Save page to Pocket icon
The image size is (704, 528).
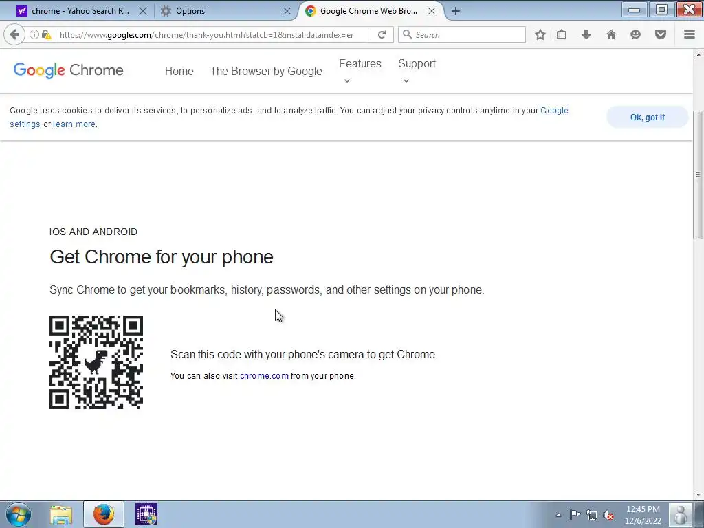(661, 34)
